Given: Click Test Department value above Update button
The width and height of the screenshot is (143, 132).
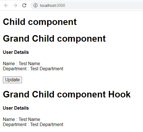Looking at the screenshot, I should click(x=47, y=69).
